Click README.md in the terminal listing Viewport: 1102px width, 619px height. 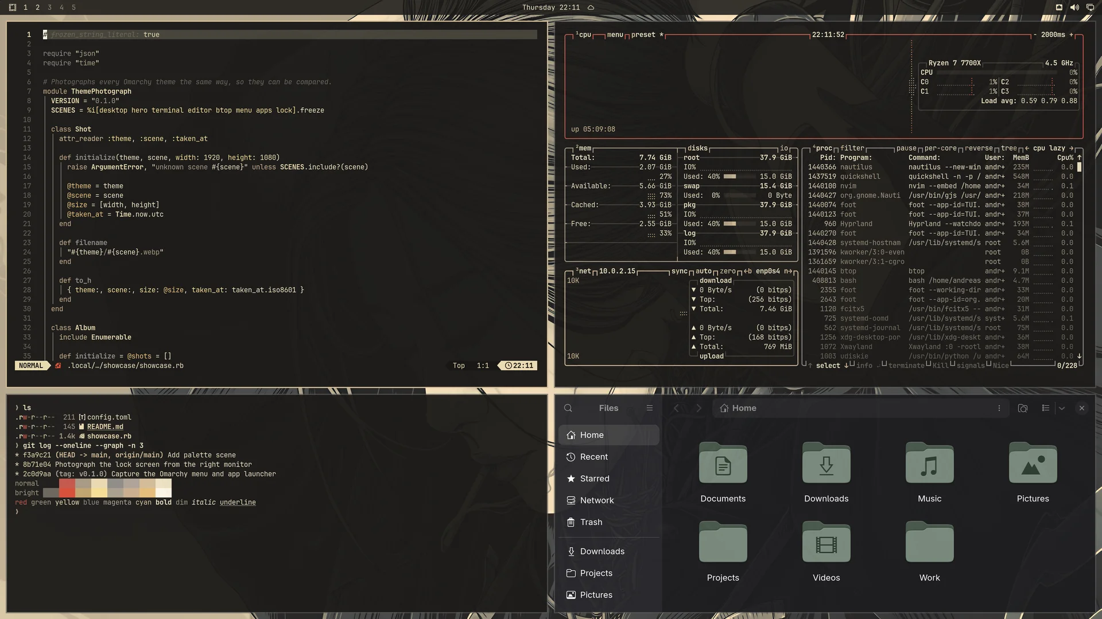click(105, 426)
